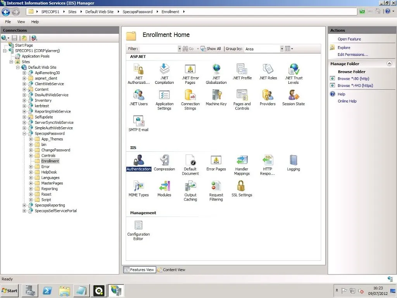Open Edit Permissions link
Screen dimensions: 397x298
pyautogui.click(x=353, y=54)
